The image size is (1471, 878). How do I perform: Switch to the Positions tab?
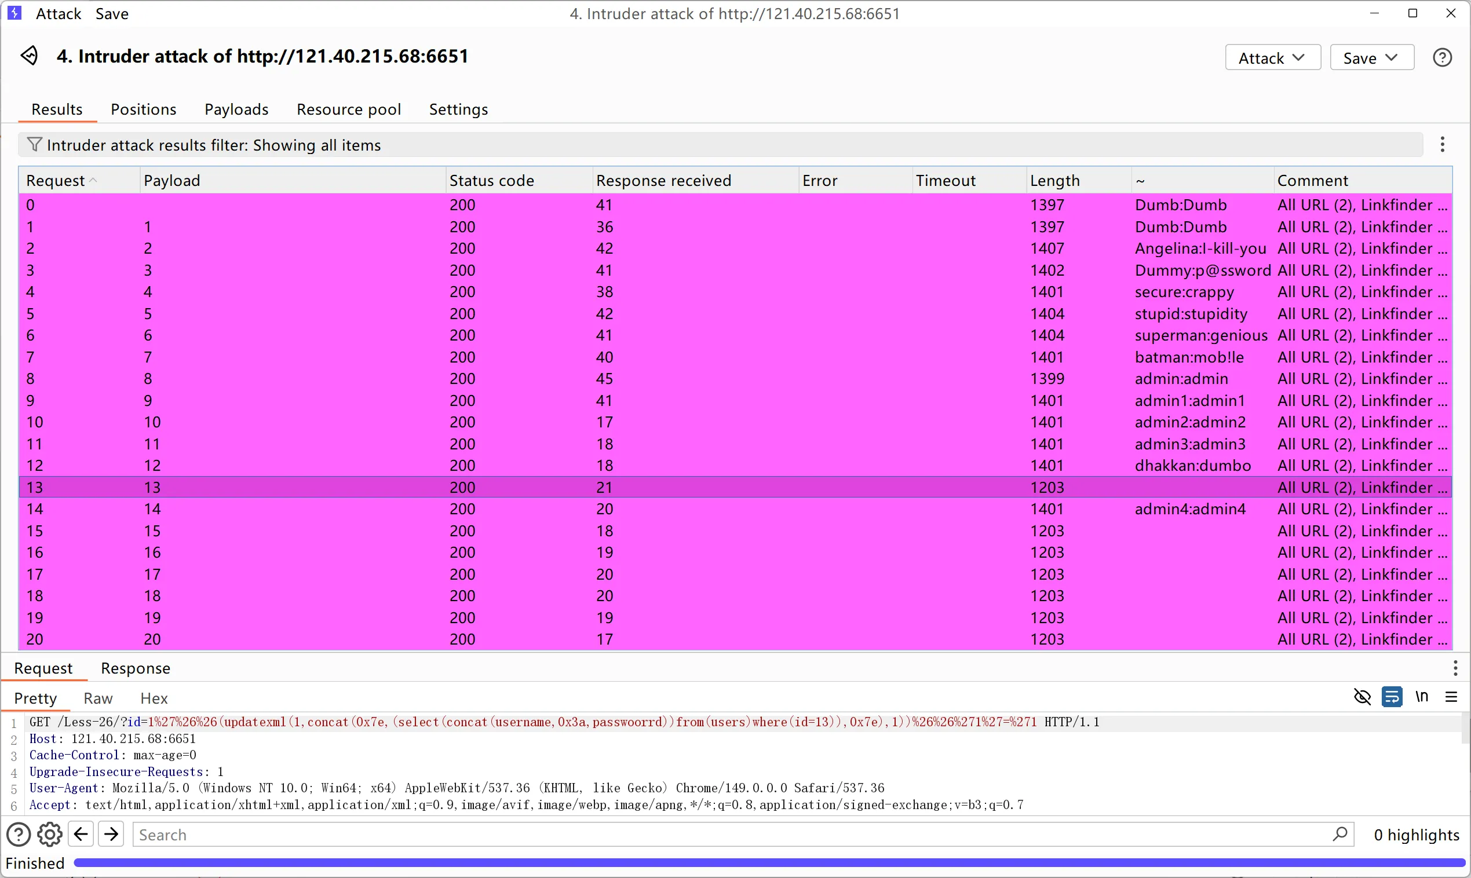[143, 109]
